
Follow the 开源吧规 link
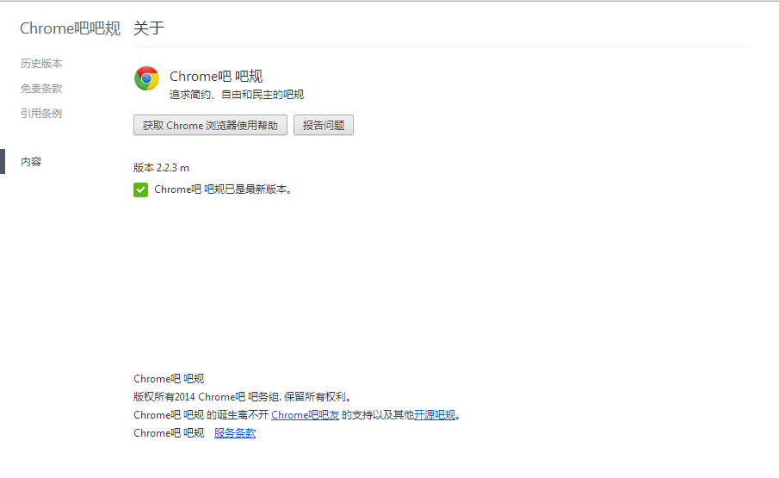tap(435, 415)
